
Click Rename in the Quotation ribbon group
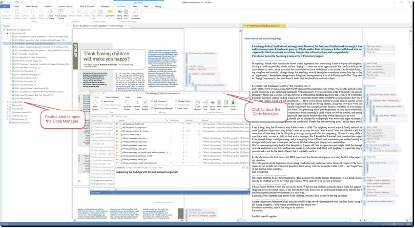click(72, 13)
